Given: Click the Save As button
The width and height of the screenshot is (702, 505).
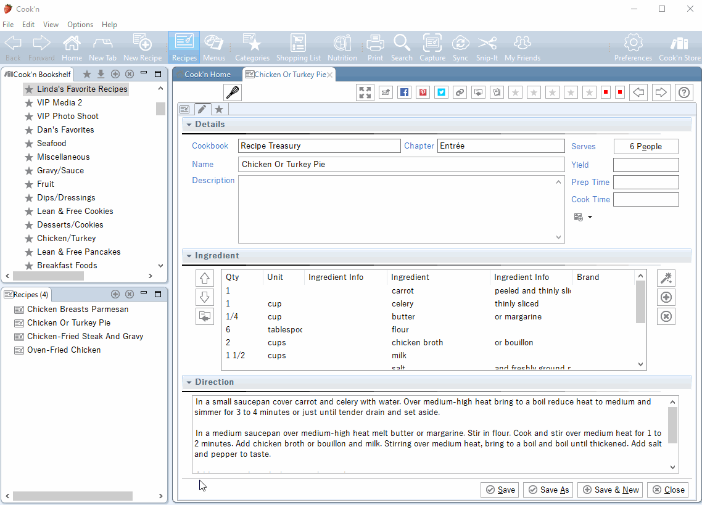Looking at the screenshot, I should pyautogui.click(x=548, y=490).
